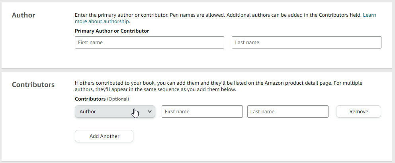The width and height of the screenshot is (395, 163).
Task: Click the Author section heading
Action: (x=23, y=15)
